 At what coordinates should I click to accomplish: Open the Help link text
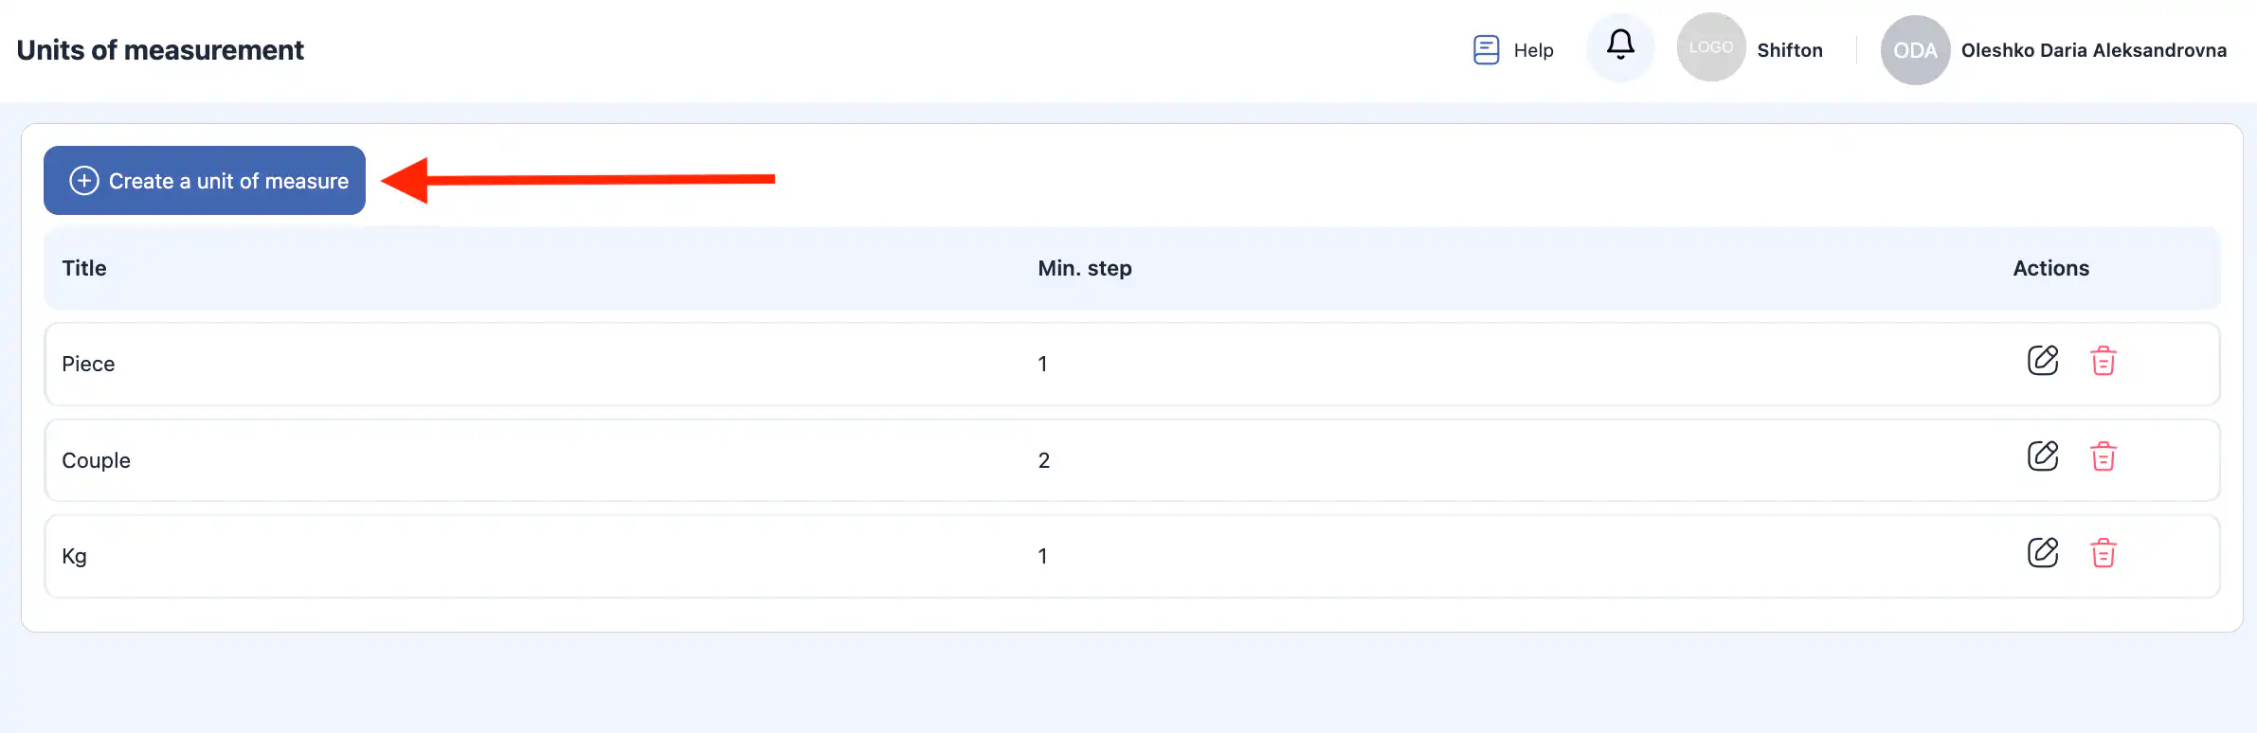coord(1533,50)
